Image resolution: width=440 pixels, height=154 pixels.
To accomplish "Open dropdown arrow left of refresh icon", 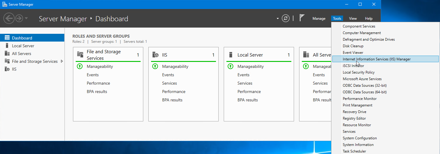I will click(x=278, y=19).
